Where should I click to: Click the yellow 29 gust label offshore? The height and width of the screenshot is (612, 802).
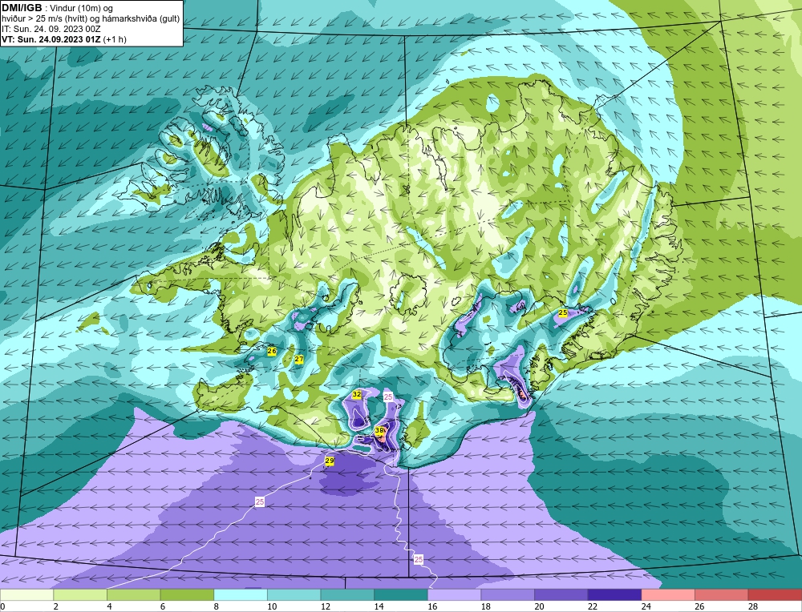tap(330, 461)
